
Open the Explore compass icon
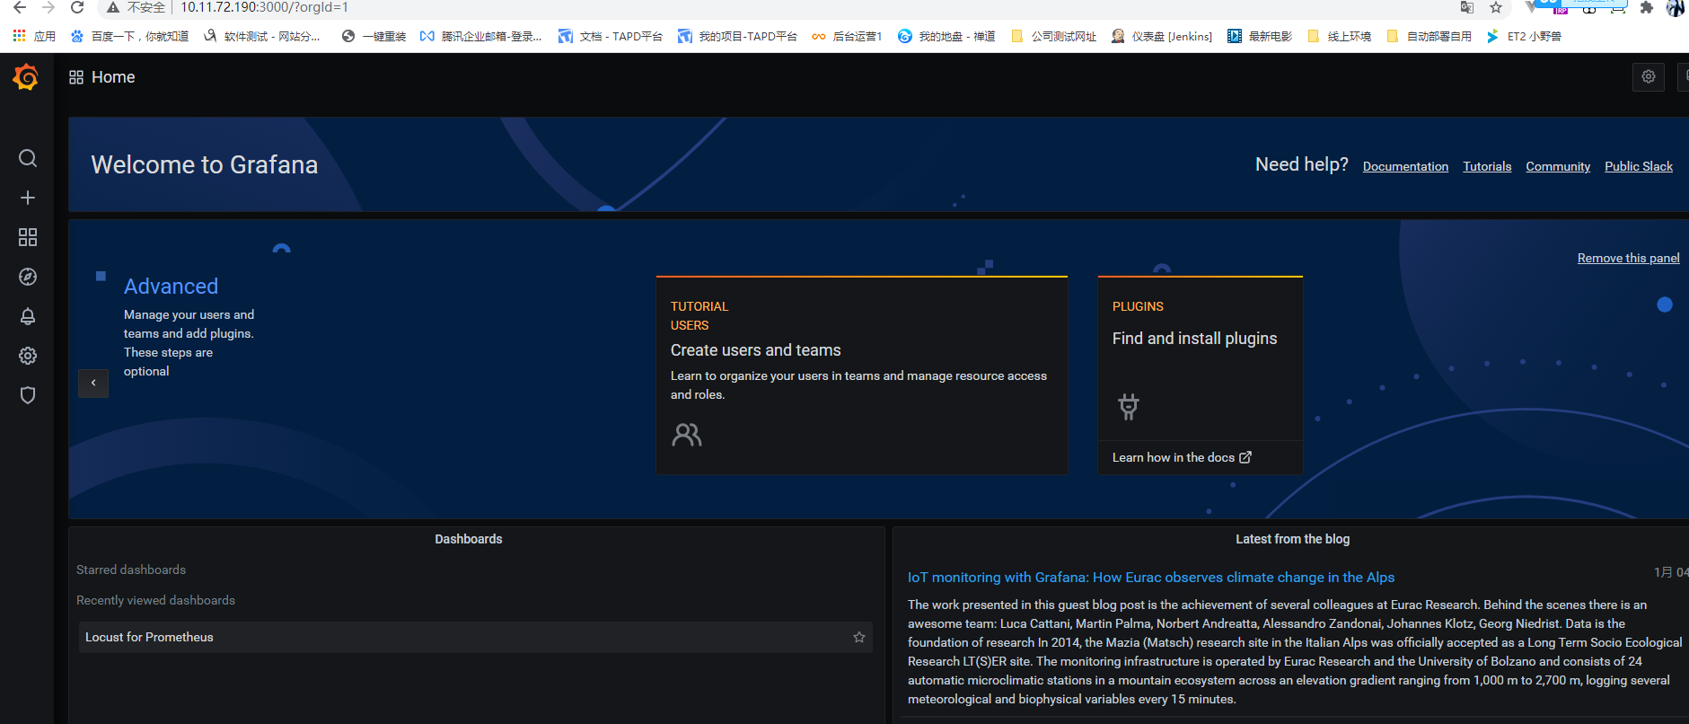[28, 277]
